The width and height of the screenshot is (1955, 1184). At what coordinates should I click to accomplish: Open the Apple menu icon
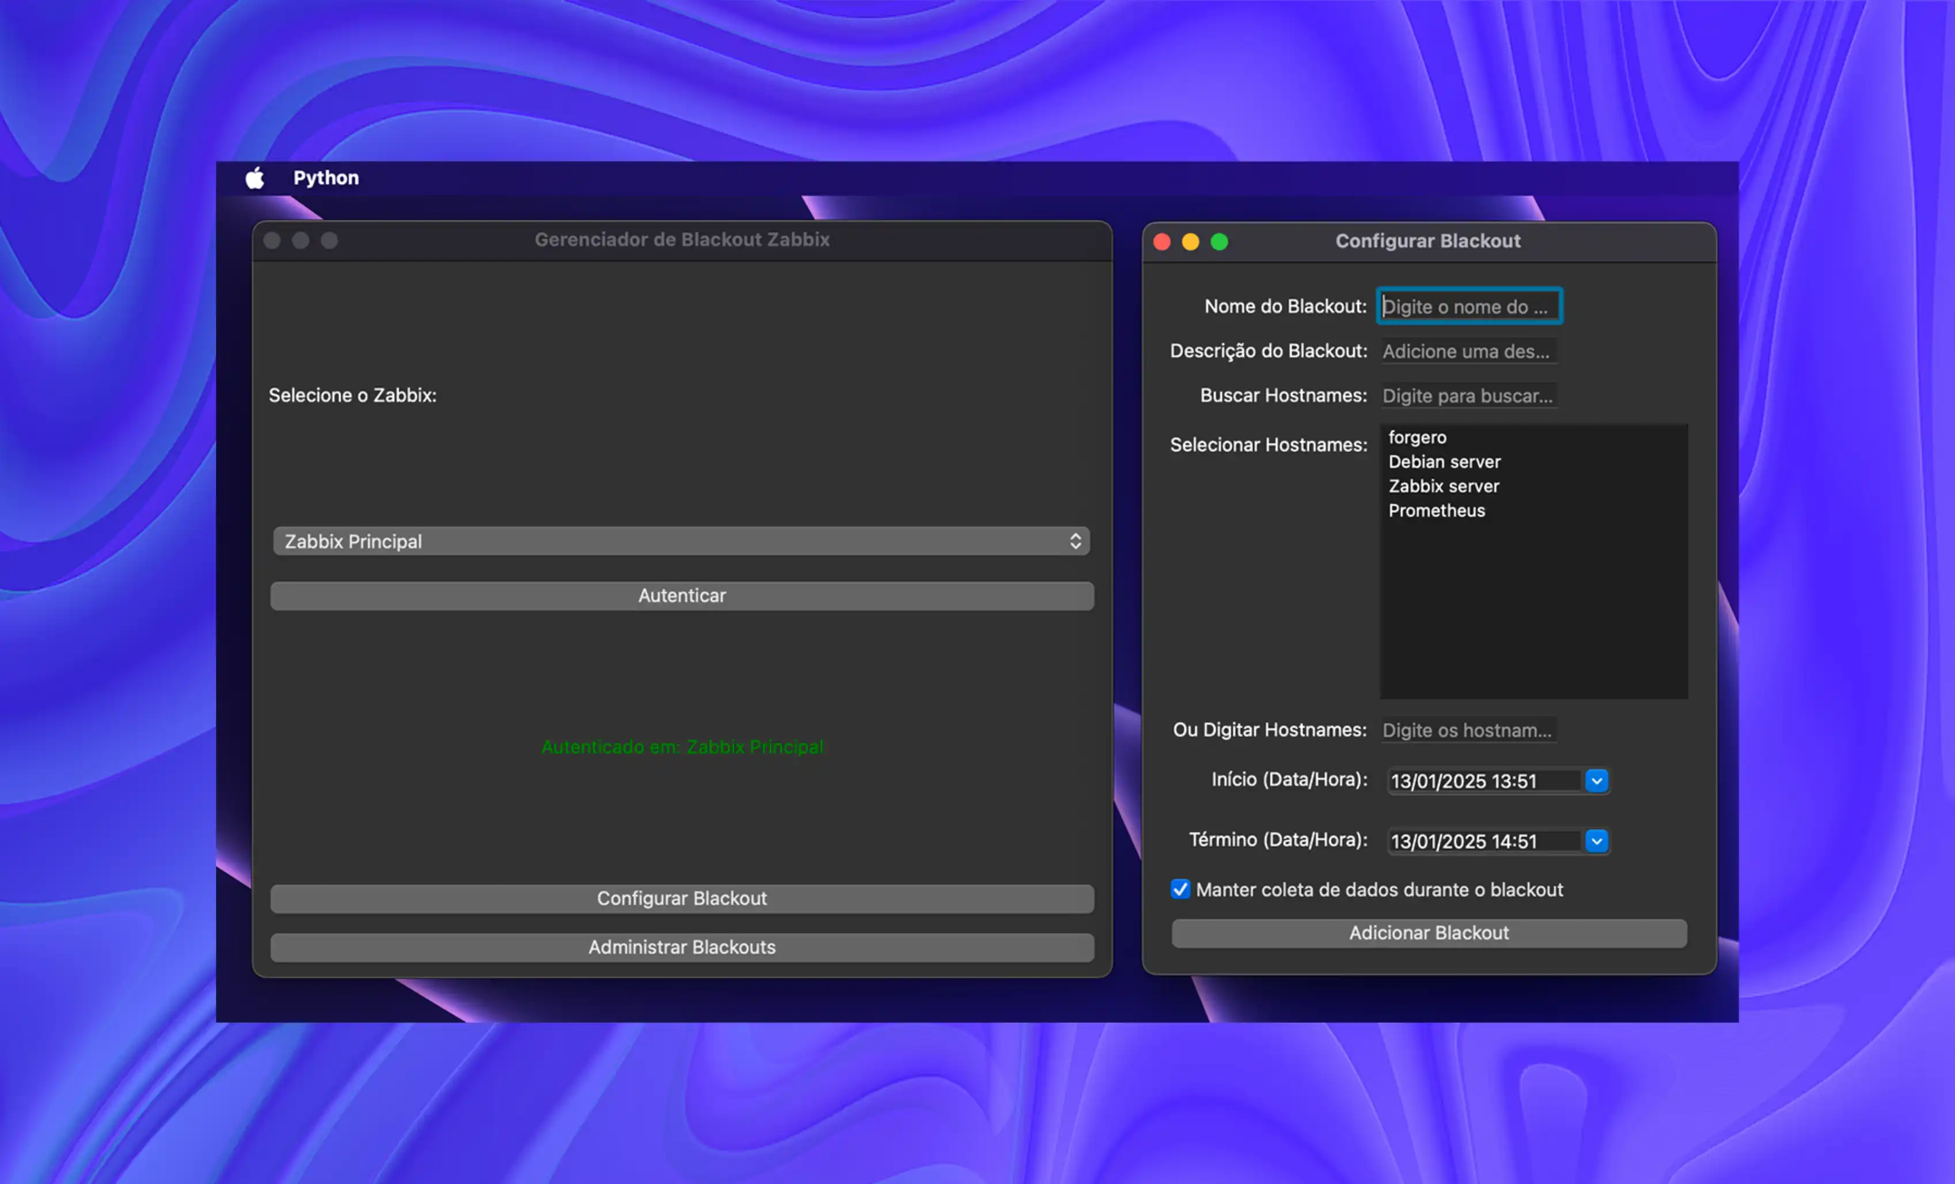click(255, 178)
